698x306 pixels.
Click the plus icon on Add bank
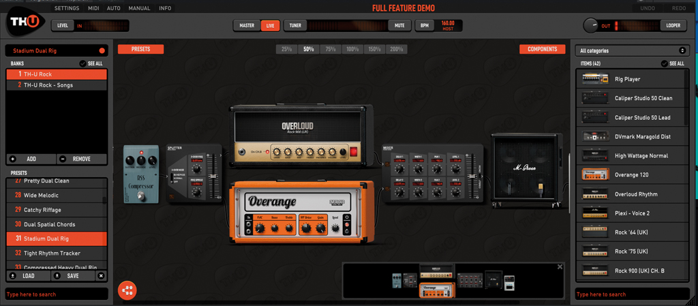[x=12, y=159]
